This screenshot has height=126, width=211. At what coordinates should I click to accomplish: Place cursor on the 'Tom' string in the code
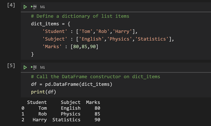(x=86, y=32)
